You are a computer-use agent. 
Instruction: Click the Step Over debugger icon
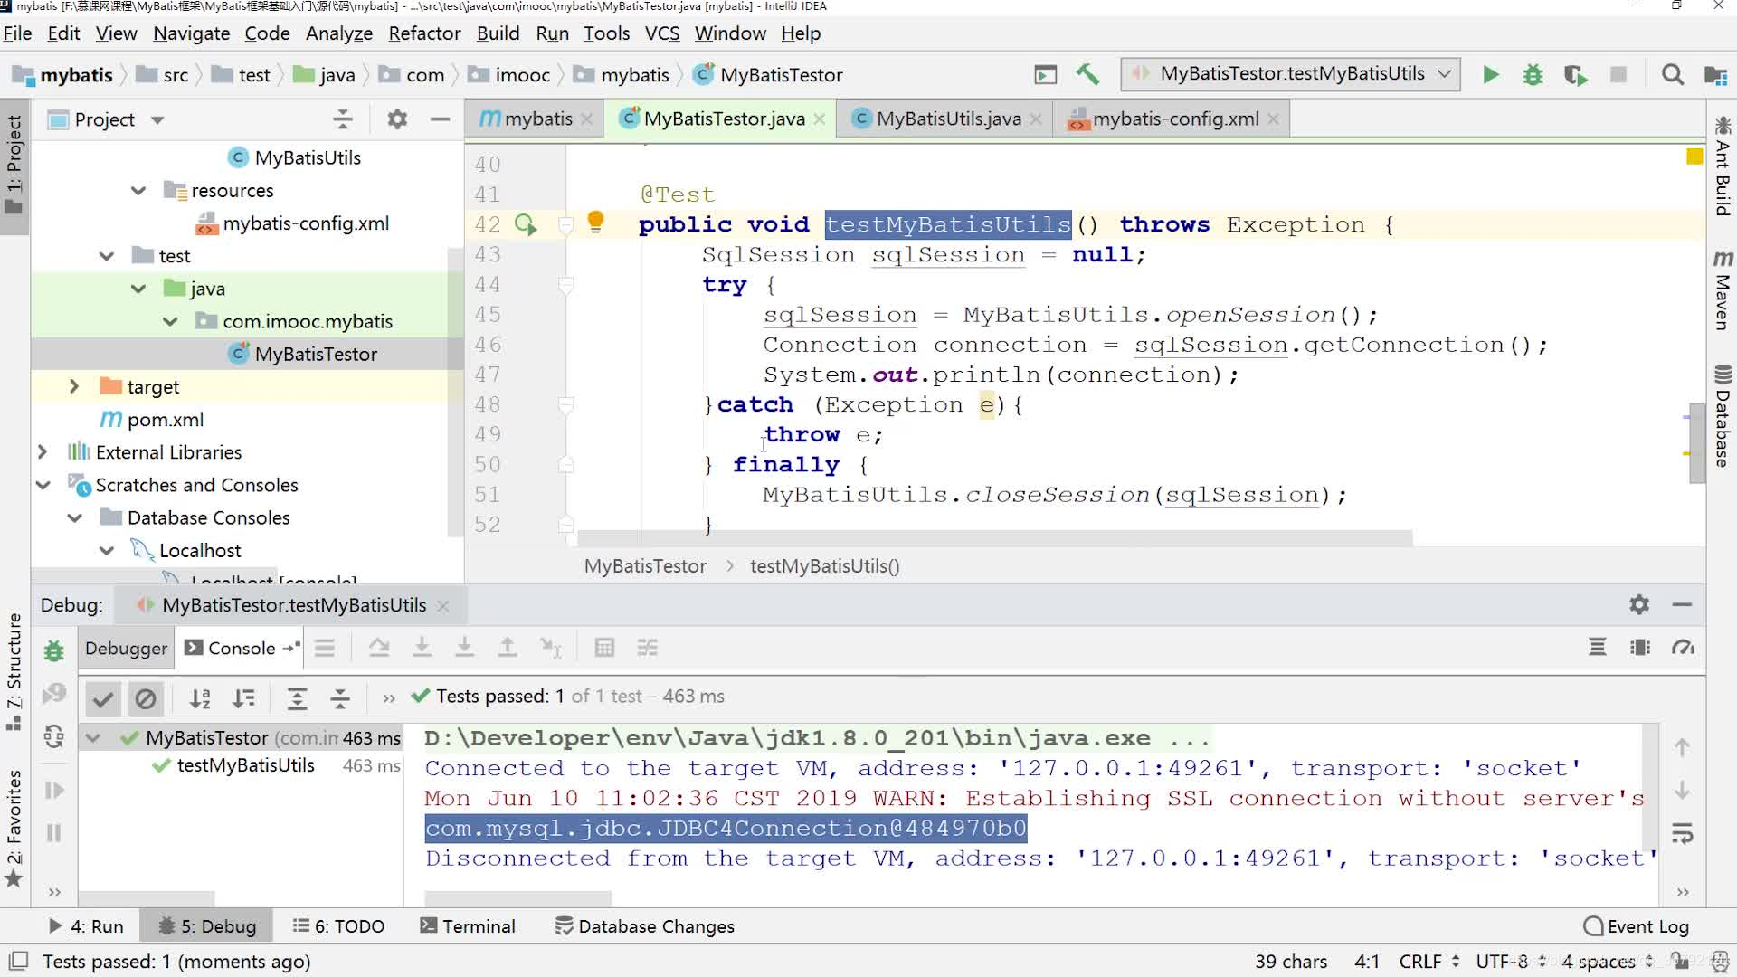coord(379,647)
